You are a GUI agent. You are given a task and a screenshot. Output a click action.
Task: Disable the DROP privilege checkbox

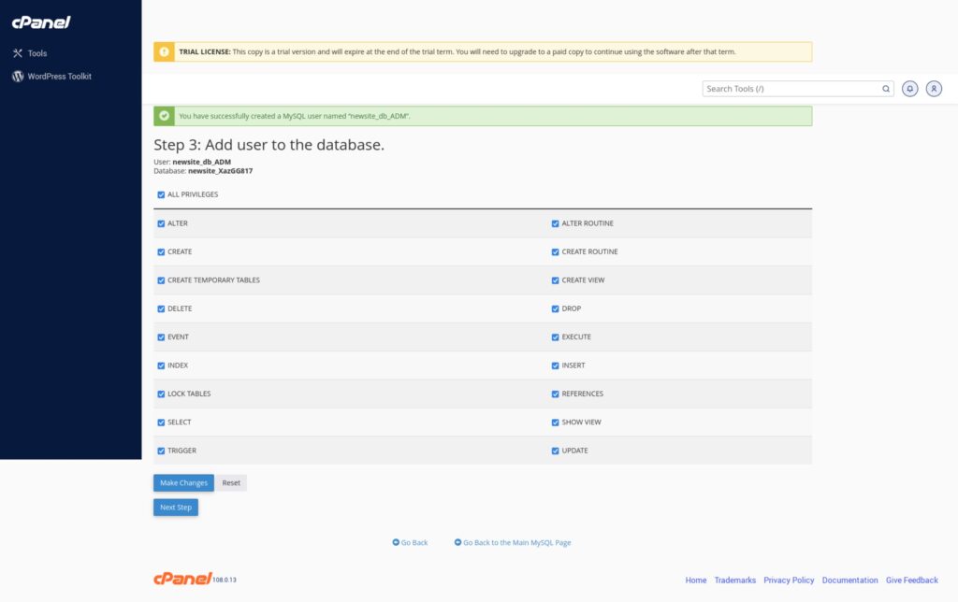click(x=555, y=308)
